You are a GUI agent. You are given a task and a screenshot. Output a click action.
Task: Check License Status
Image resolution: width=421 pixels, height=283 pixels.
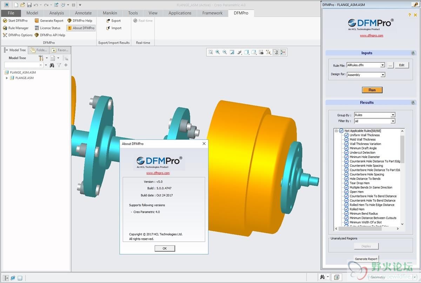(x=47, y=28)
